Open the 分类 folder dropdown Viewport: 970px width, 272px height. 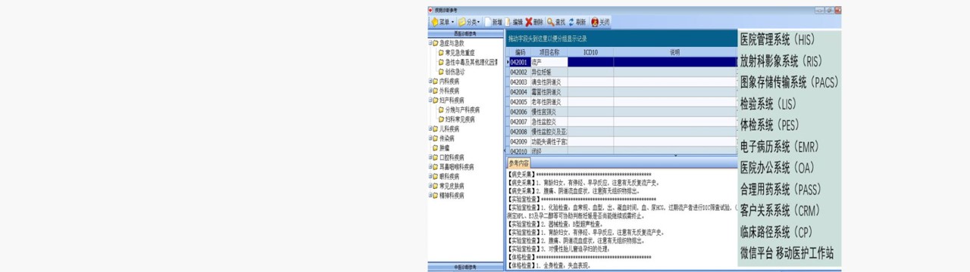coord(469,22)
